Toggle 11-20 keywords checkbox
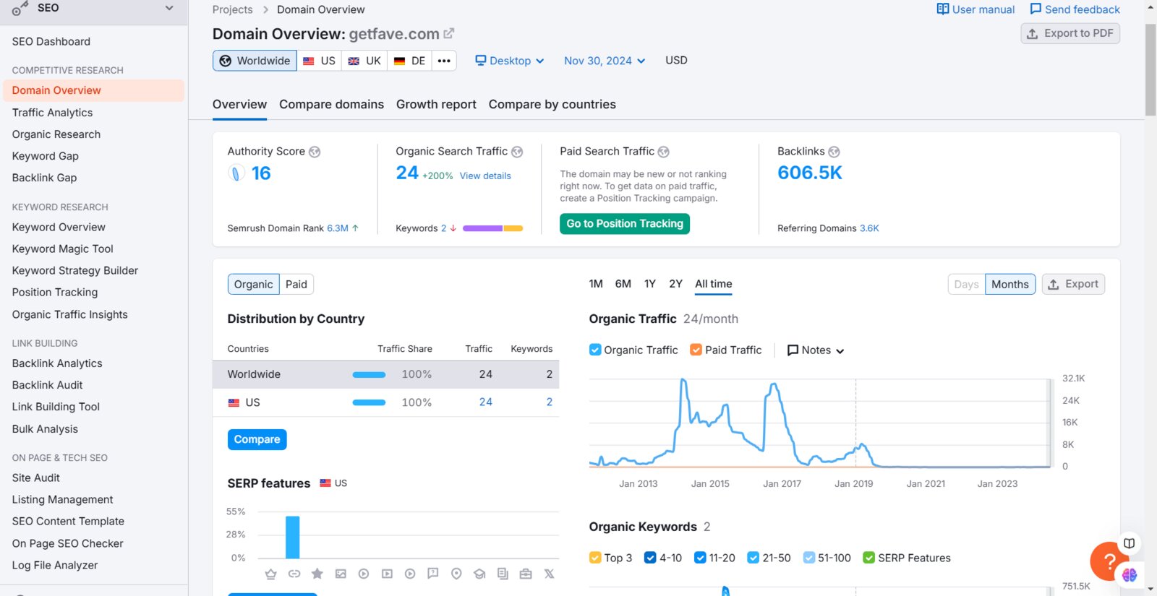The image size is (1157, 596). (700, 558)
